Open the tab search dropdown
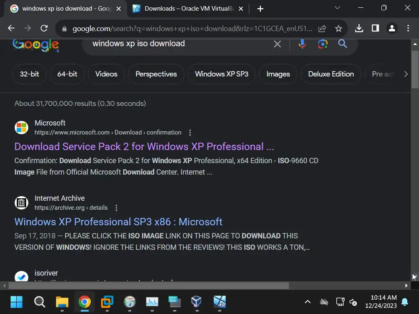Viewport: 419px width, 314px height. pos(337,8)
